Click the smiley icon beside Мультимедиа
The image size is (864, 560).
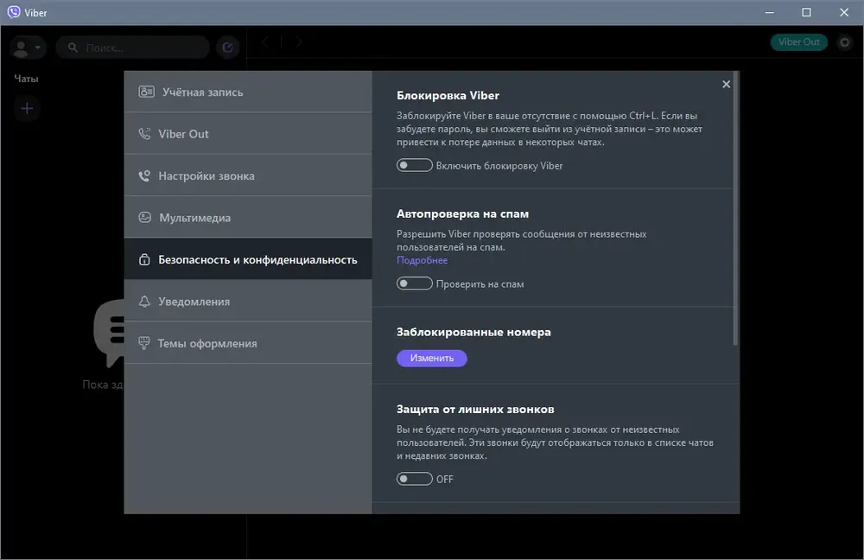click(144, 217)
